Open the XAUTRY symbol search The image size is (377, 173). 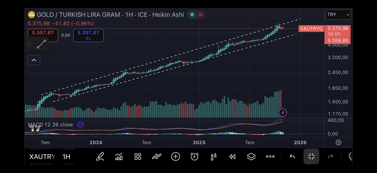coord(42,157)
